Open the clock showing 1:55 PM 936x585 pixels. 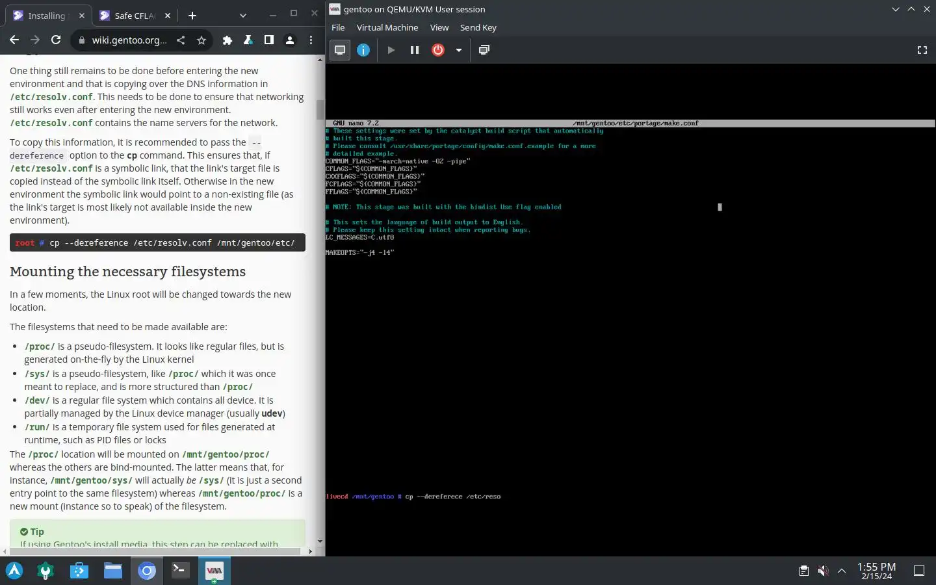coord(877,571)
